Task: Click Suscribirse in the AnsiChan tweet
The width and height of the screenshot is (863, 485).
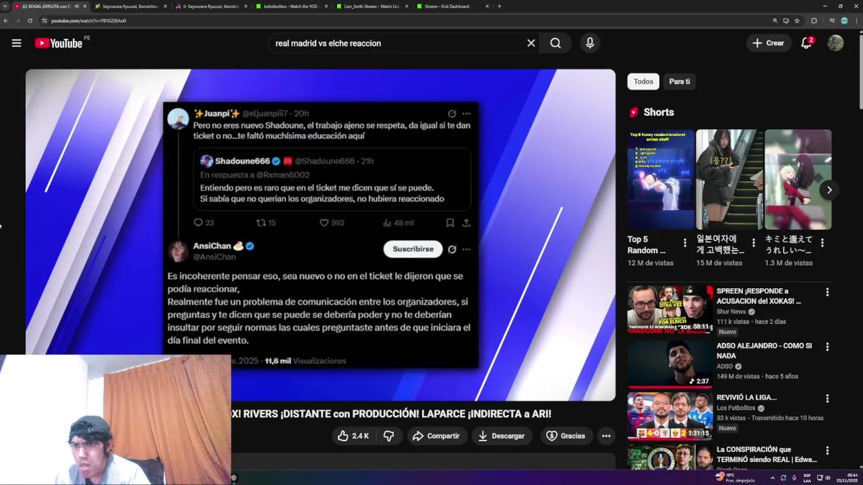Action: pyautogui.click(x=413, y=249)
